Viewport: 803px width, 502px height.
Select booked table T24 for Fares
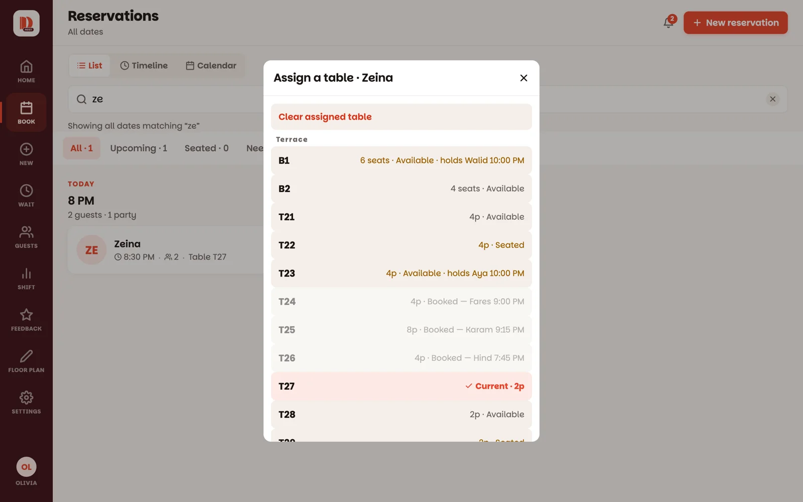pyautogui.click(x=401, y=302)
